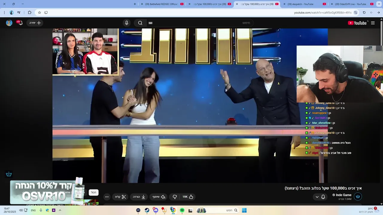Show hidden tray icons chevron

pyautogui.click(x=60, y=210)
